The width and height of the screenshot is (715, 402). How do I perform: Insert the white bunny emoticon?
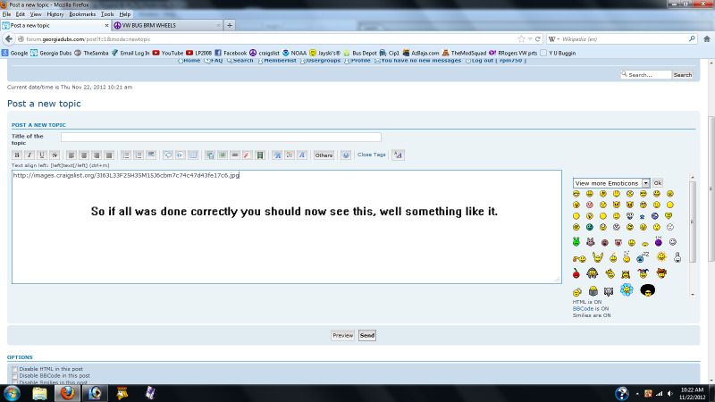pos(677,257)
